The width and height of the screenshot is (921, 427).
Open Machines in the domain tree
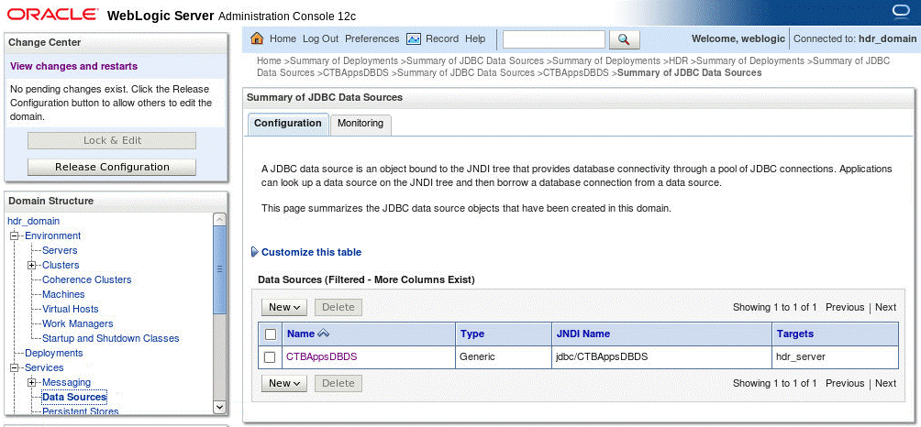tap(63, 294)
